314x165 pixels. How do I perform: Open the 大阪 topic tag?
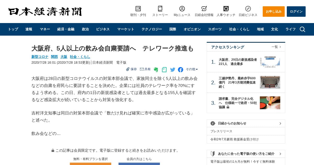click(64, 57)
